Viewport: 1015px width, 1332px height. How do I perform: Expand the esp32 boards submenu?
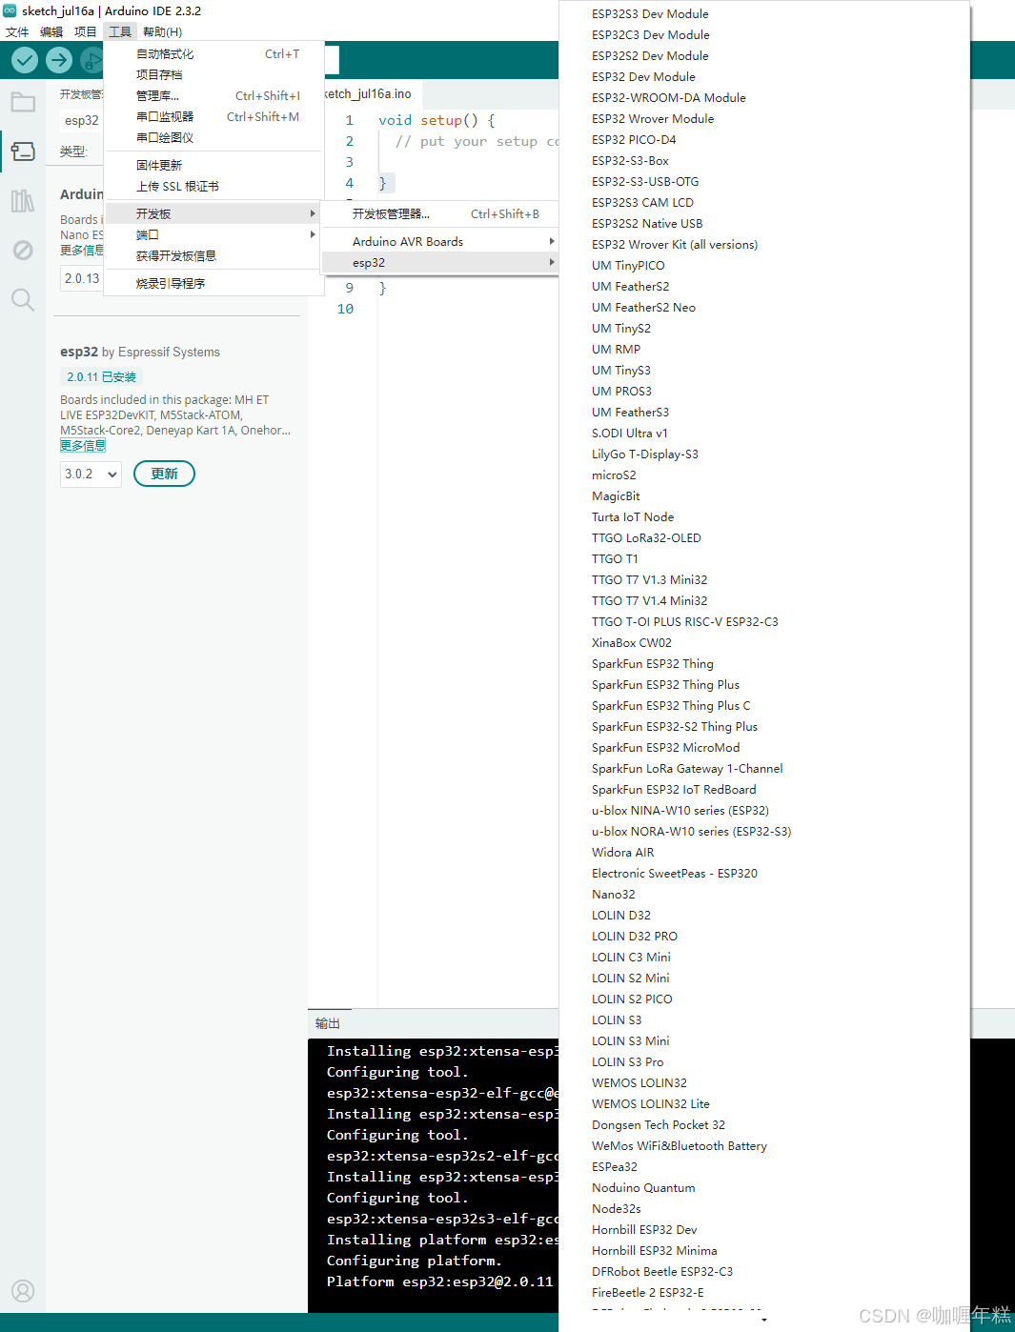pos(439,263)
